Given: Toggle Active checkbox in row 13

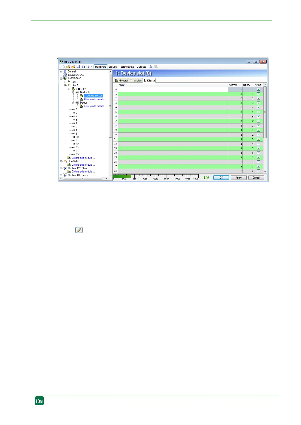Looking at the screenshot, I should [258, 148].
